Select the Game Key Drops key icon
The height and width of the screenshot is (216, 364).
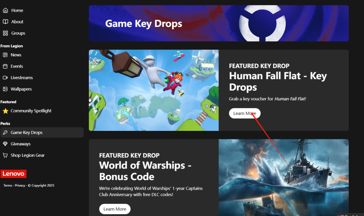pos(5,132)
